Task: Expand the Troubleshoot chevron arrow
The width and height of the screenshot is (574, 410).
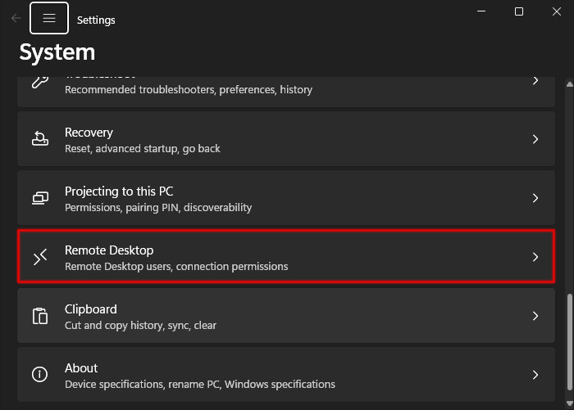Action: pos(535,81)
